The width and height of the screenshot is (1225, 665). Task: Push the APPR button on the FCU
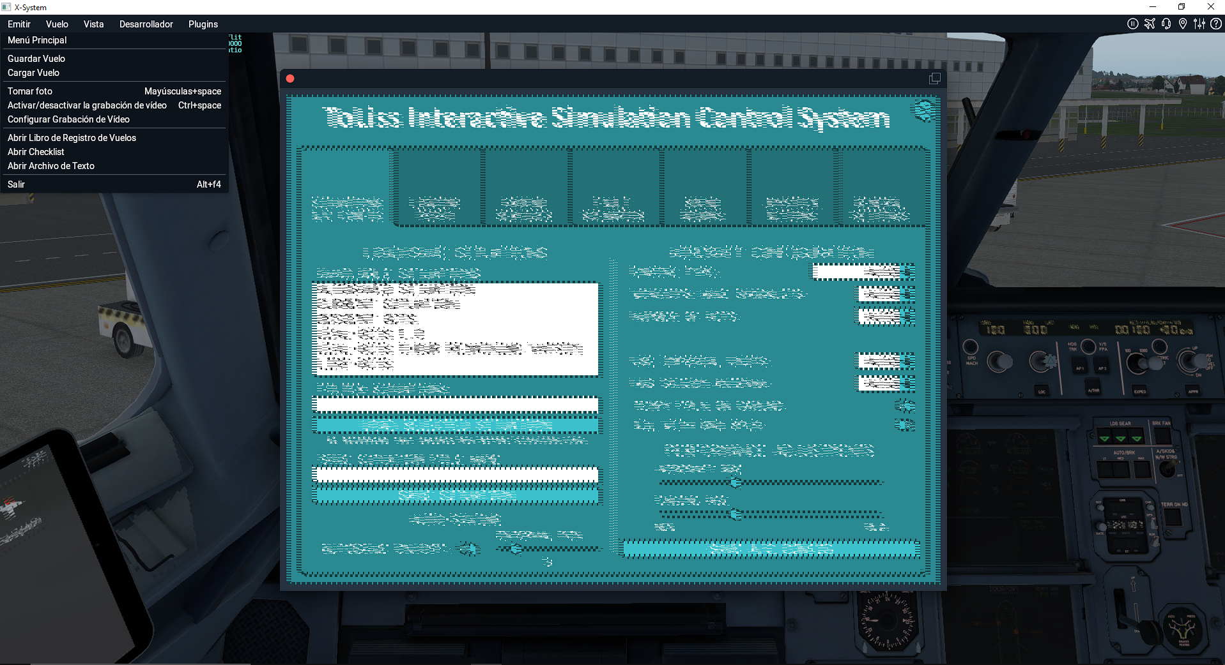click(x=1193, y=391)
